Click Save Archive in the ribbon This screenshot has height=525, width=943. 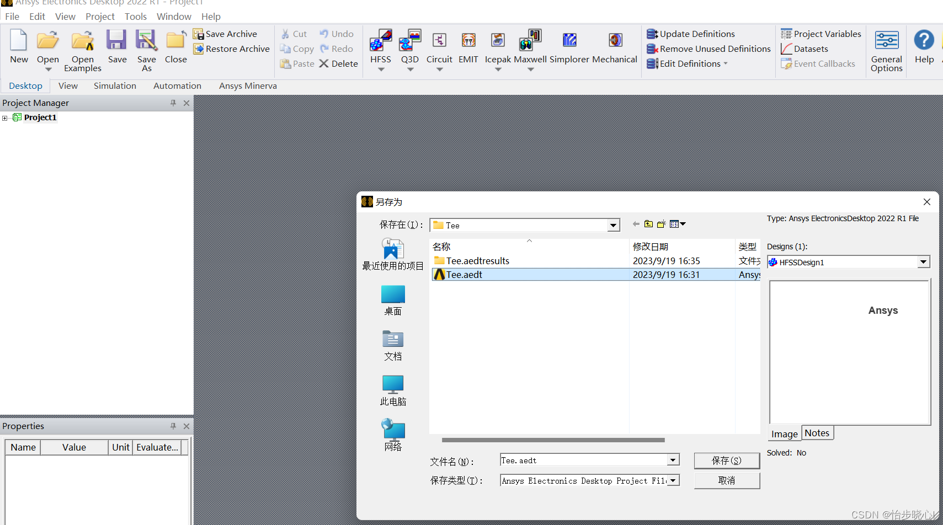pyautogui.click(x=225, y=34)
